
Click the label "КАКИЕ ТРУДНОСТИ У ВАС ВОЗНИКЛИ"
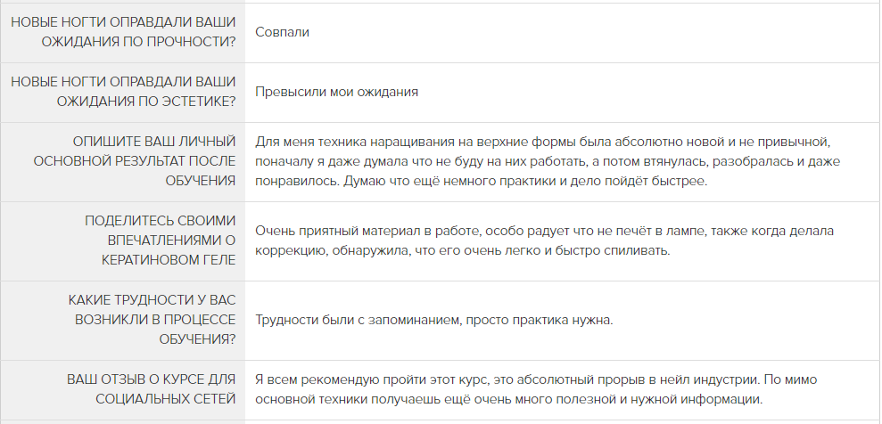tap(152, 310)
